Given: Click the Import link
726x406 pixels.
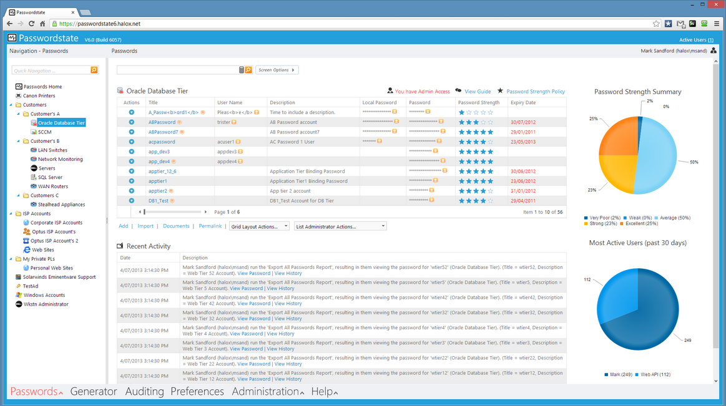Looking at the screenshot, I should [145, 226].
